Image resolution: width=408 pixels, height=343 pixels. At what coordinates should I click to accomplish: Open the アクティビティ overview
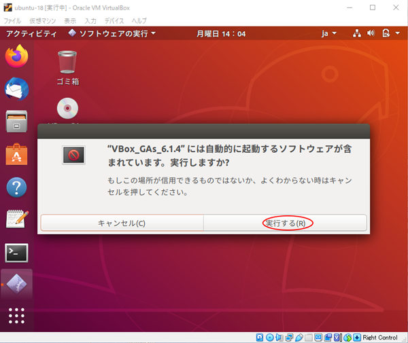click(x=31, y=34)
